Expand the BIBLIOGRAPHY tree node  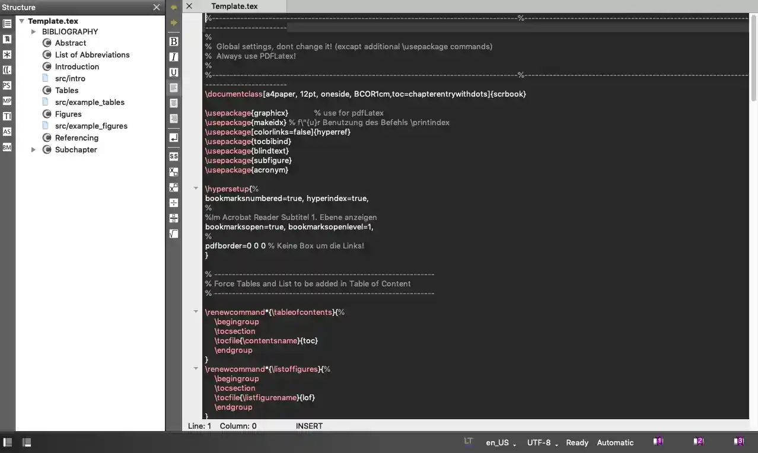coord(34,31)
